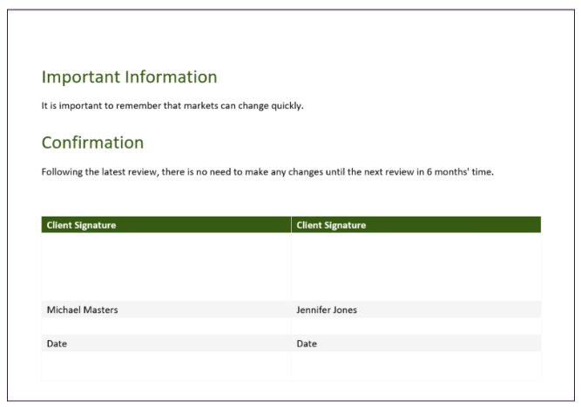Image resolution: width=581 pixels, height=407 pixels.
Task: Click the blank signature area above Jennifer Jones
Action: pos(415,266)
